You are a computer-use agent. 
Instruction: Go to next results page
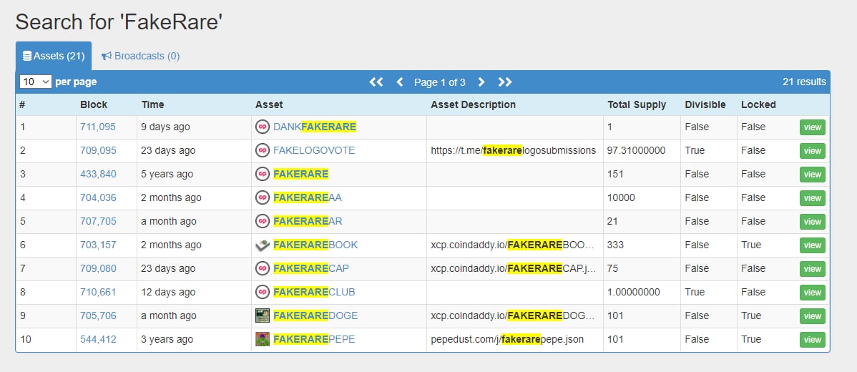click(x=481, y=82)
